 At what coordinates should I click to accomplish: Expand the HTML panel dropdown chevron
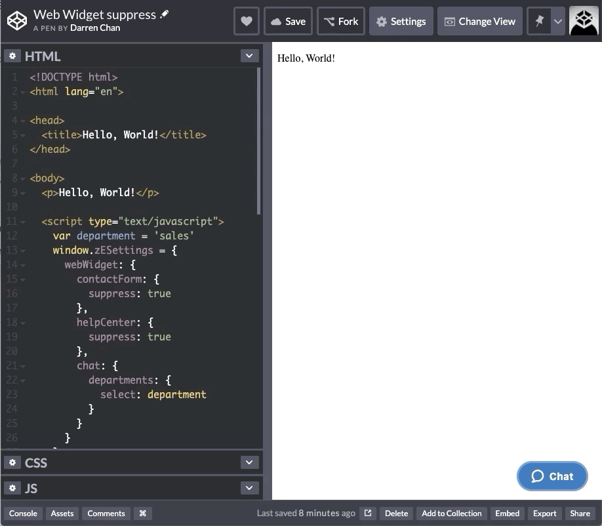tap(249, 56)
